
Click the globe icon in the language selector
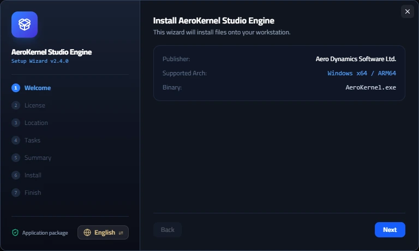click(x=87, y=232)
